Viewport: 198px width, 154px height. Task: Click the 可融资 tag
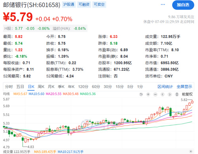pos(84,4)
